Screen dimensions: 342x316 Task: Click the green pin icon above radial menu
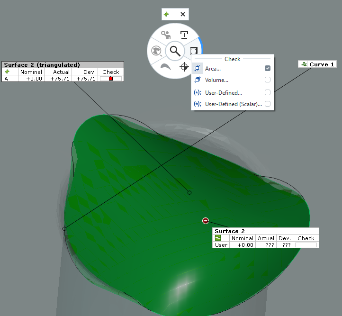(166, 14)
